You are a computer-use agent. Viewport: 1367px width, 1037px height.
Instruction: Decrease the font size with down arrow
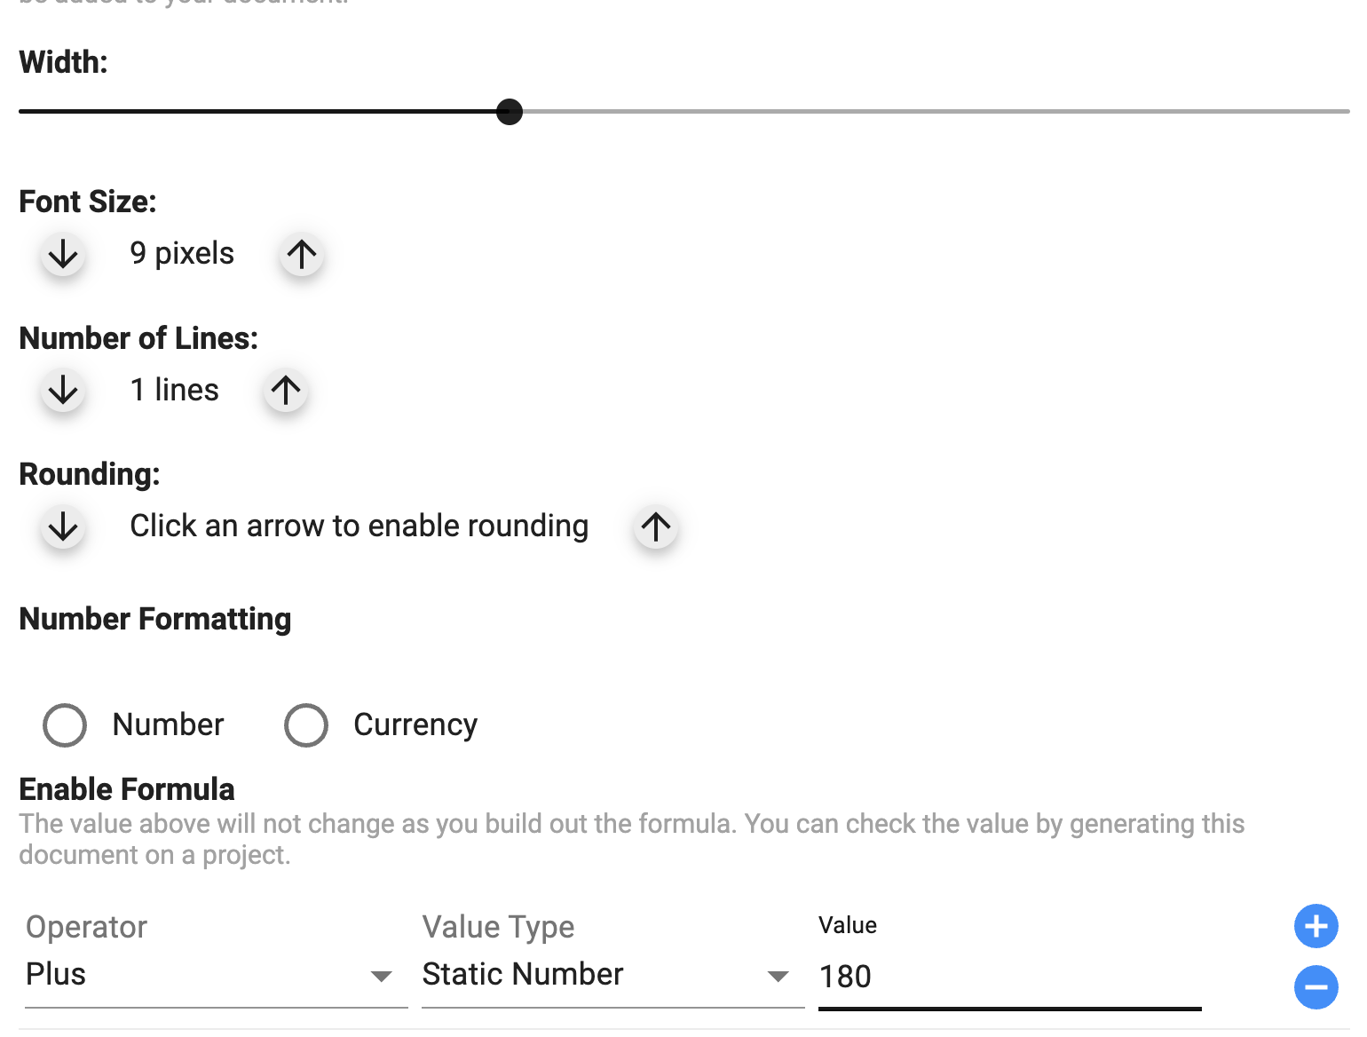(x=63, y=255)
